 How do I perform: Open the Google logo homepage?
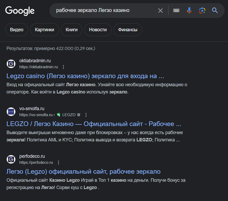click(x=20, y=11)
